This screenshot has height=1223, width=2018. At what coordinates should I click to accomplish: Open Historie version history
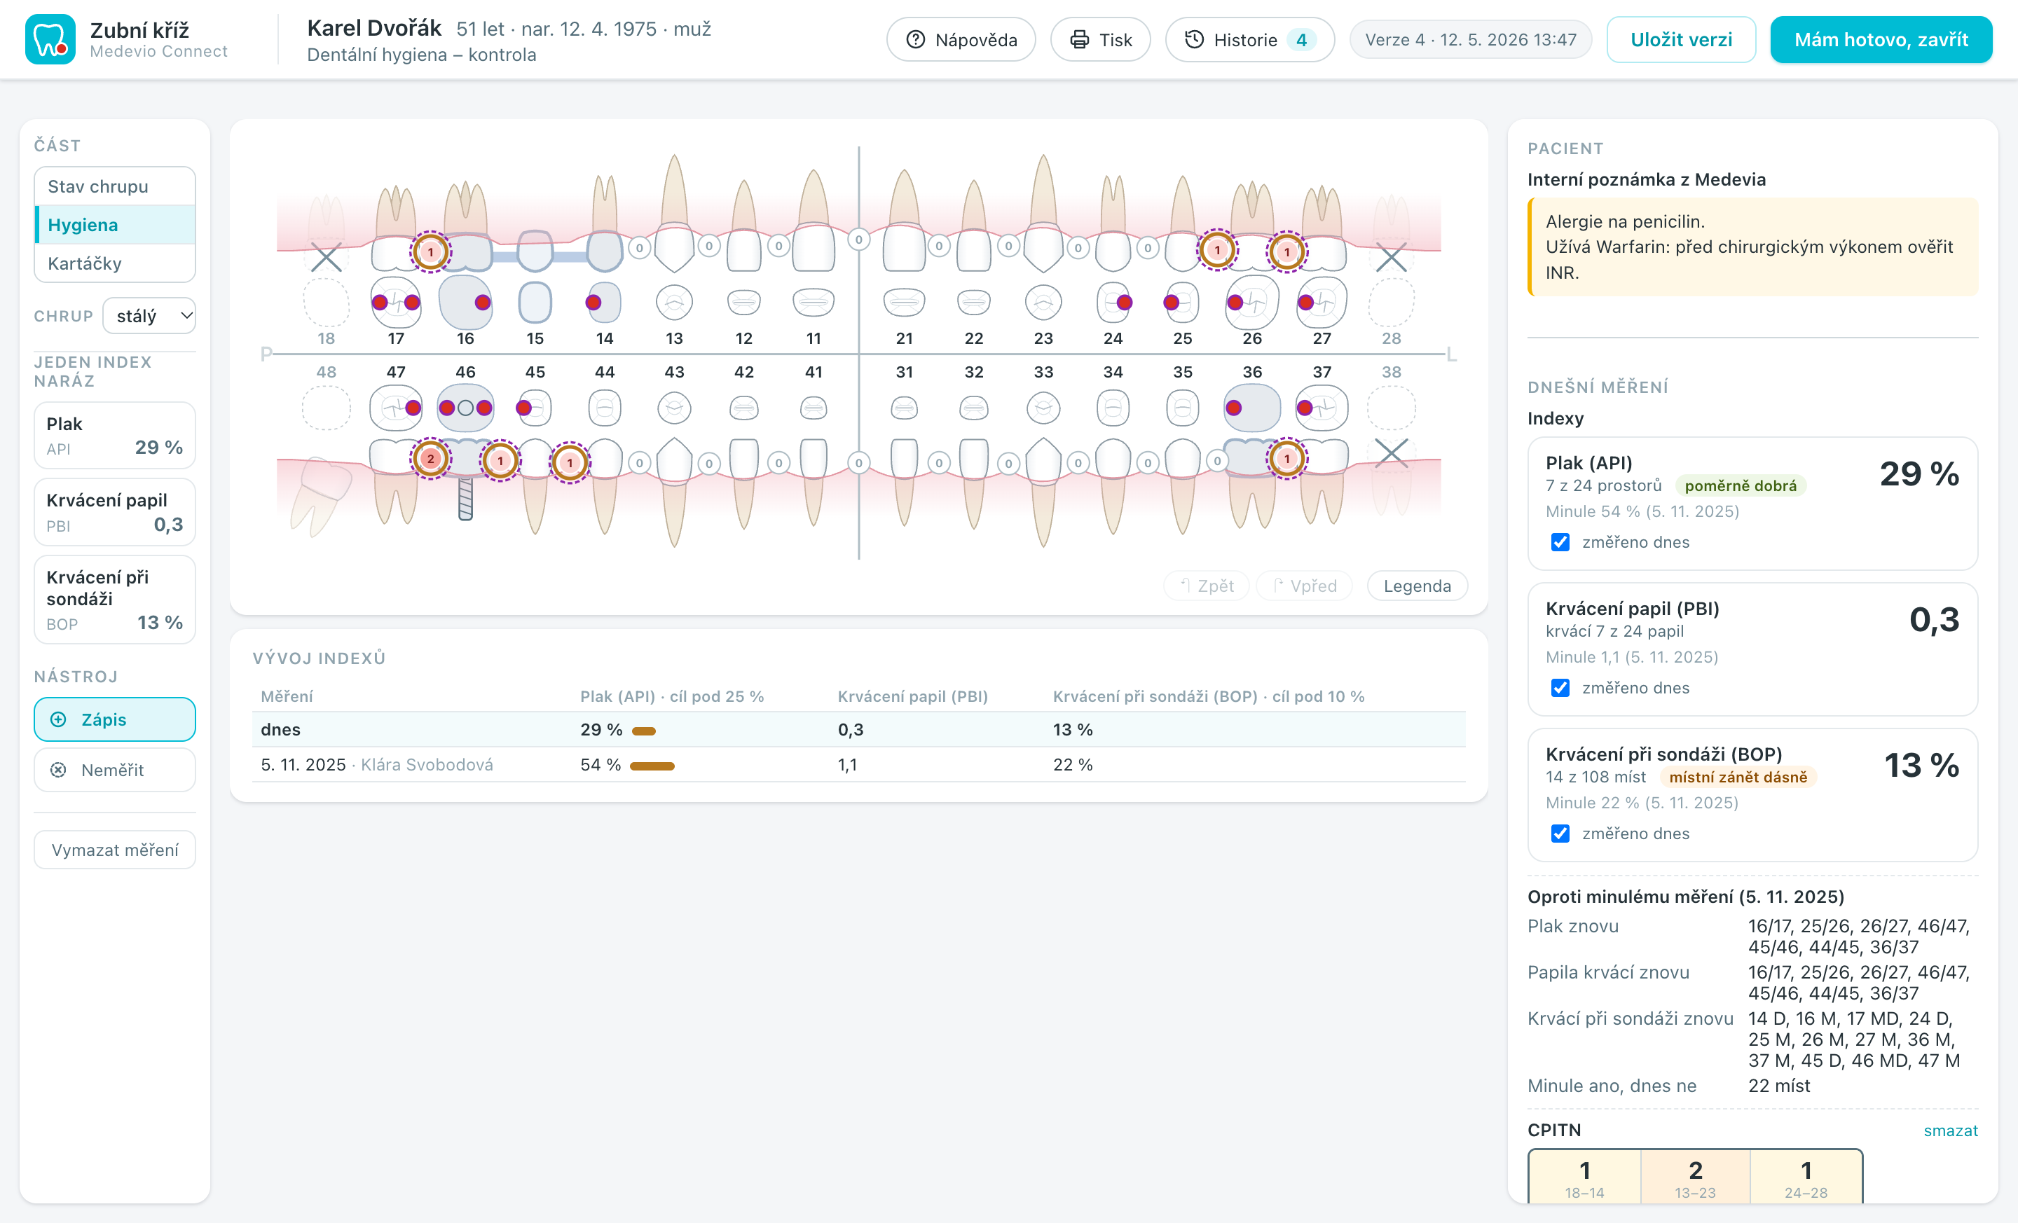click(x=1249, y=39)
